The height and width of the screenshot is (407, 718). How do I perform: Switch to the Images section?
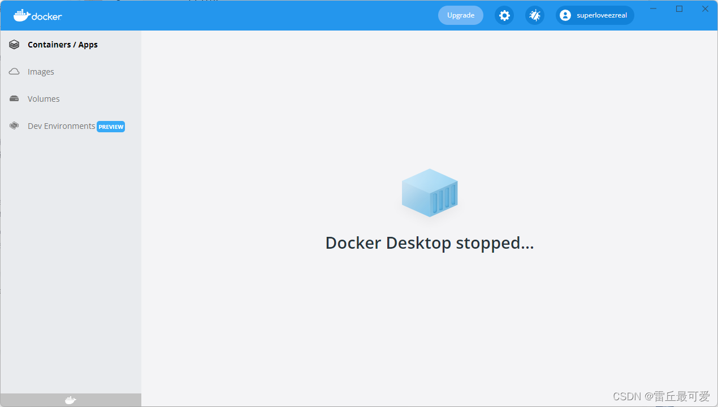click(x=41, y=71)
